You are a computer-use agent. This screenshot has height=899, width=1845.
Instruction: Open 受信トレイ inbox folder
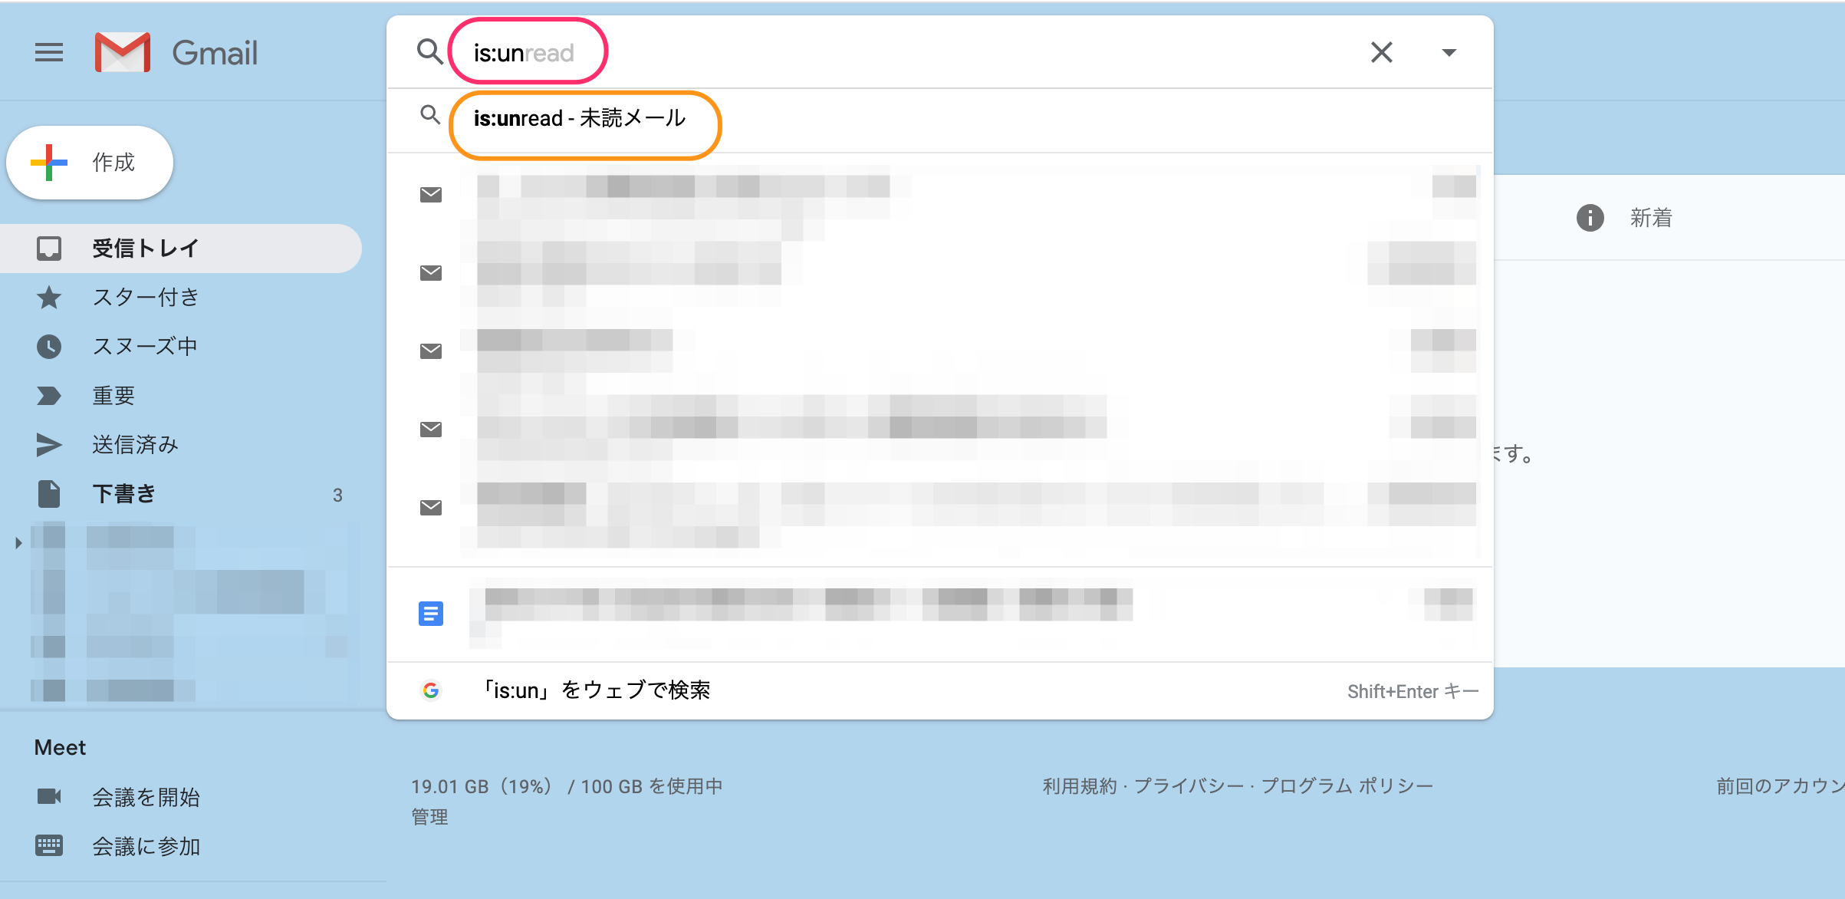coord(181,248)
